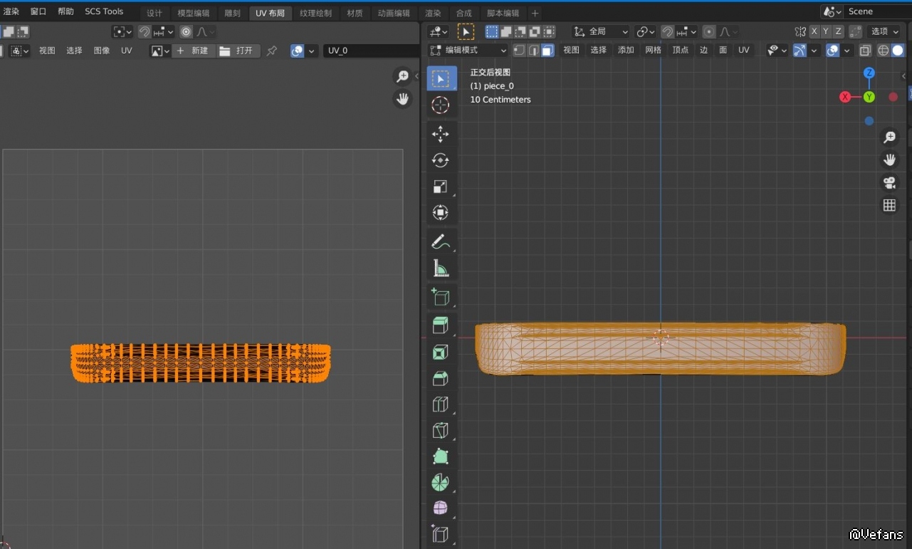
Task: Click the 打开 image button
Action: pyautogui.click(x=237, y=51)
